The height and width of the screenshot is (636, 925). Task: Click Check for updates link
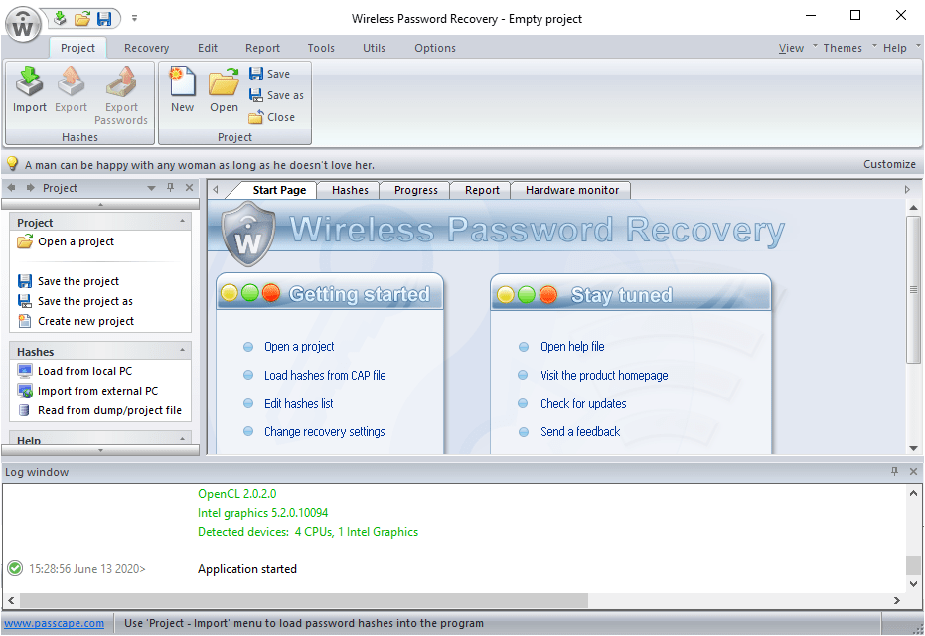click(583, 404)
